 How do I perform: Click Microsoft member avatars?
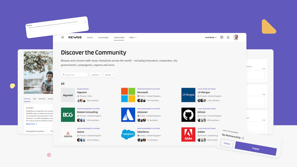[x=142, y=101]
